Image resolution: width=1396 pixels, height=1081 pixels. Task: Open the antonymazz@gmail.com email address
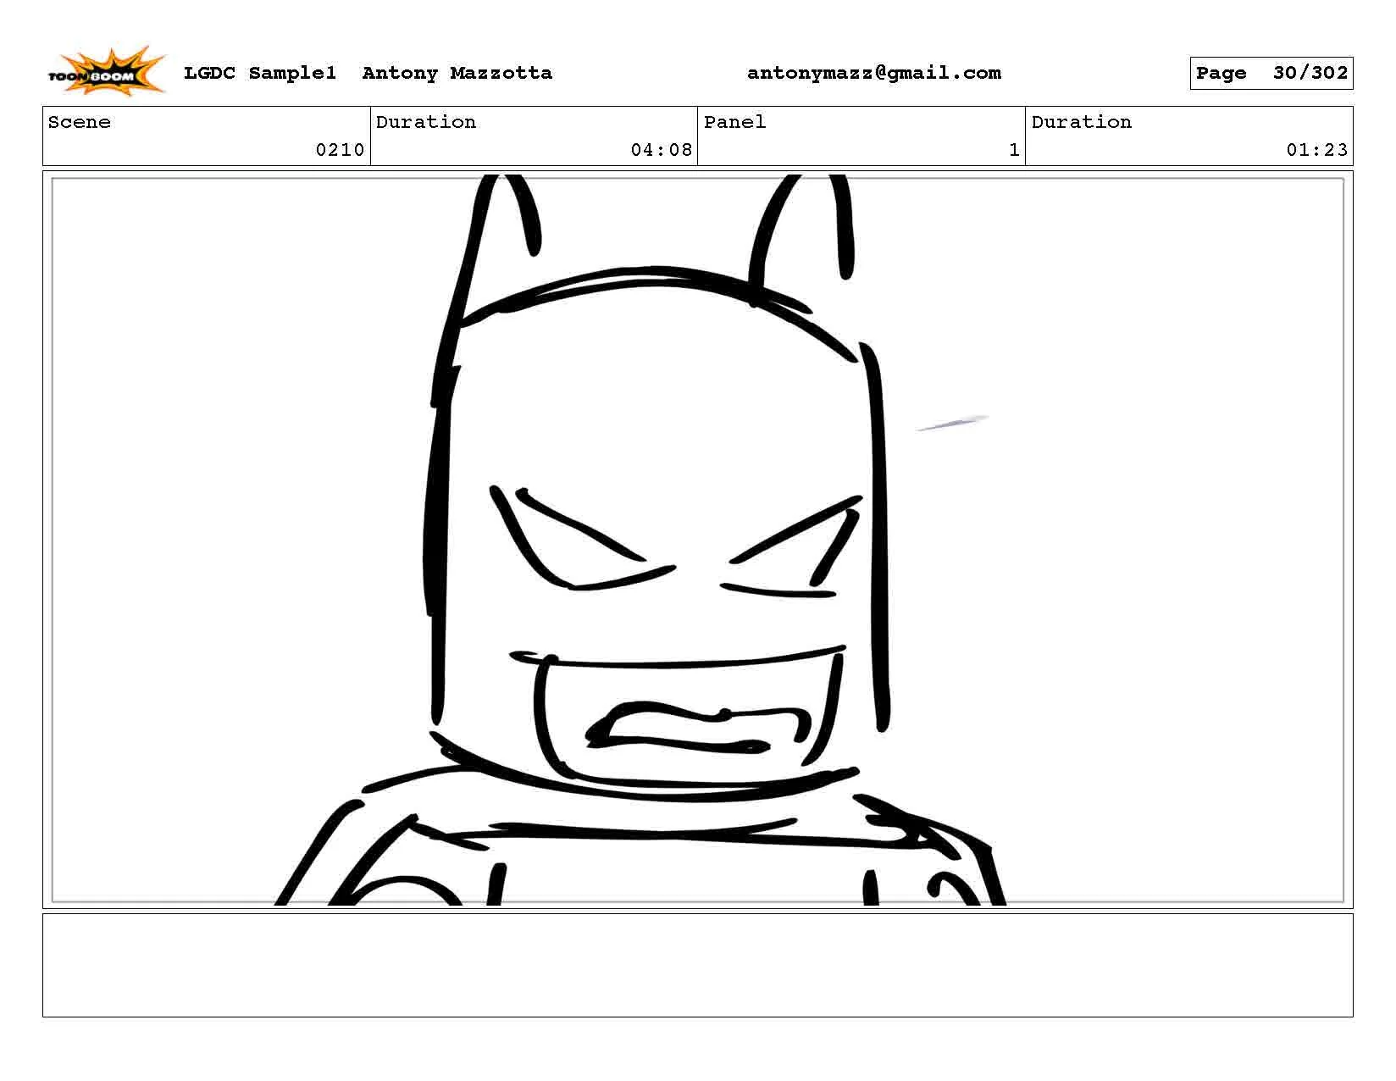874,73
